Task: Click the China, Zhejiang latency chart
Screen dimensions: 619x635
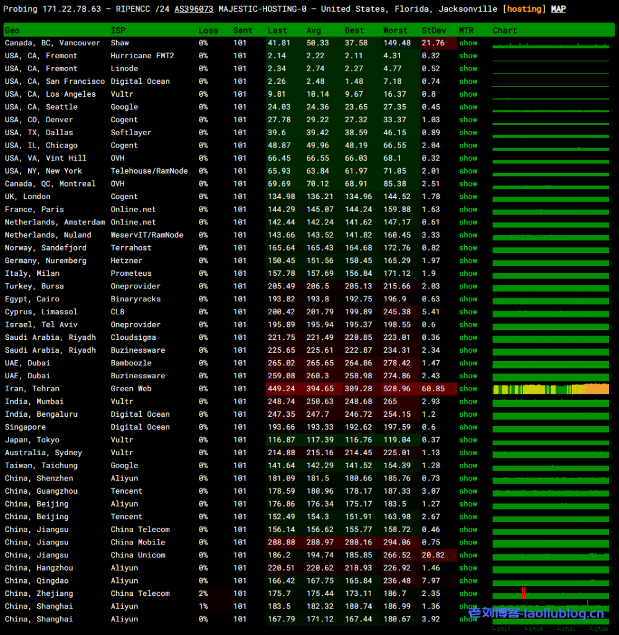Action: click(550, 593)
